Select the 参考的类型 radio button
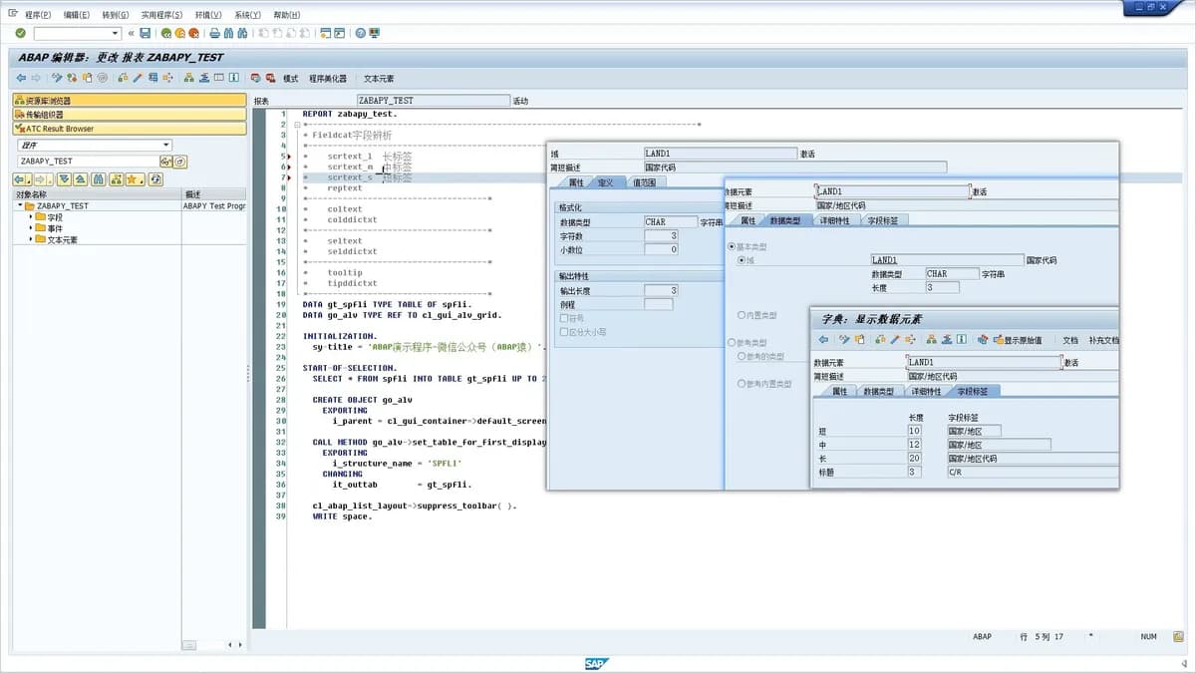 742,356
